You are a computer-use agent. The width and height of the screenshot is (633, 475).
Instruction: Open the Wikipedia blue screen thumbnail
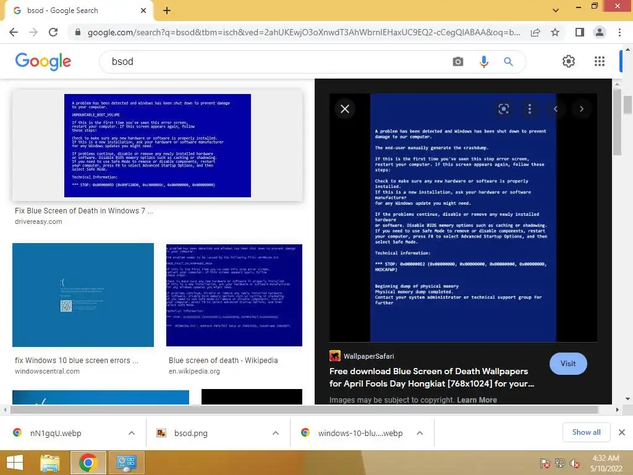tap(234, 295)
